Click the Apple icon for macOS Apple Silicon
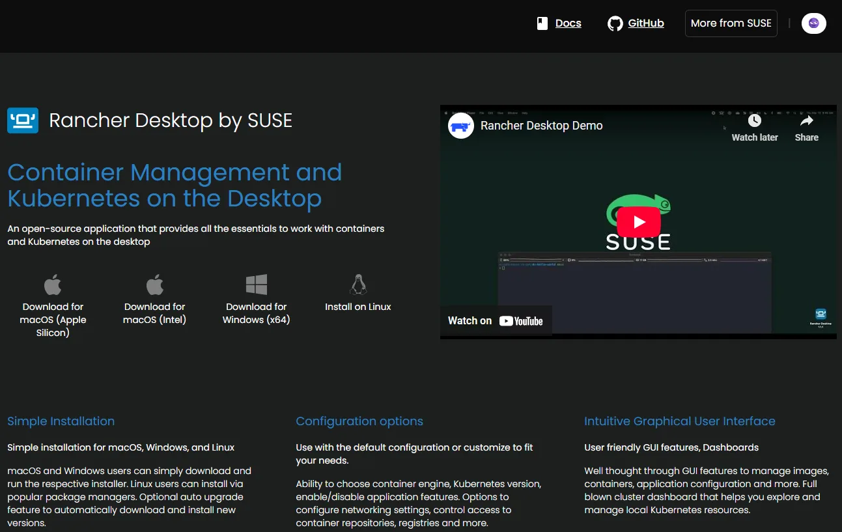 (x=53, y=285)
